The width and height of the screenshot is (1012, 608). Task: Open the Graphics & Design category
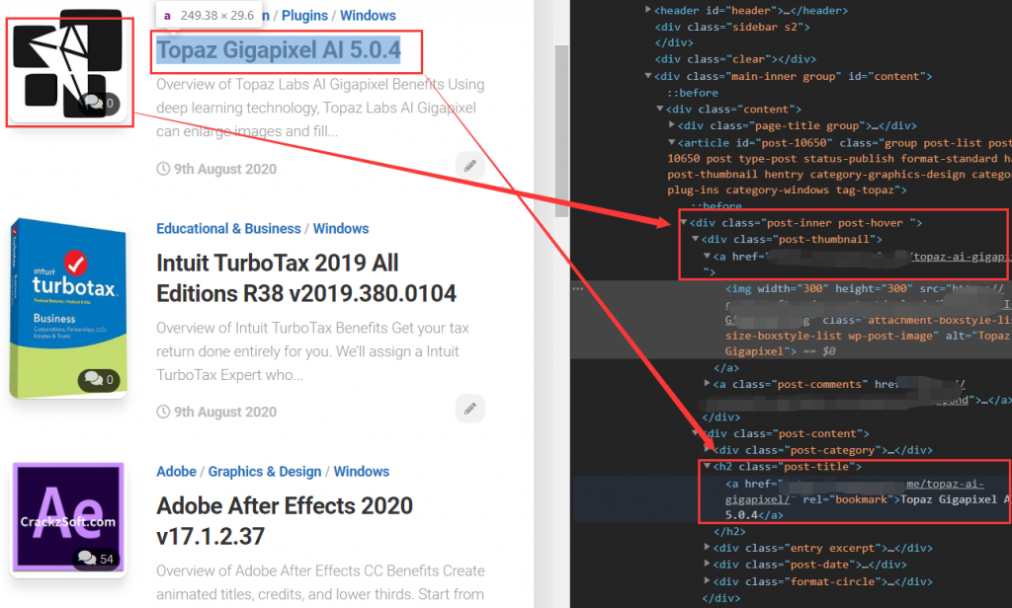265,472
